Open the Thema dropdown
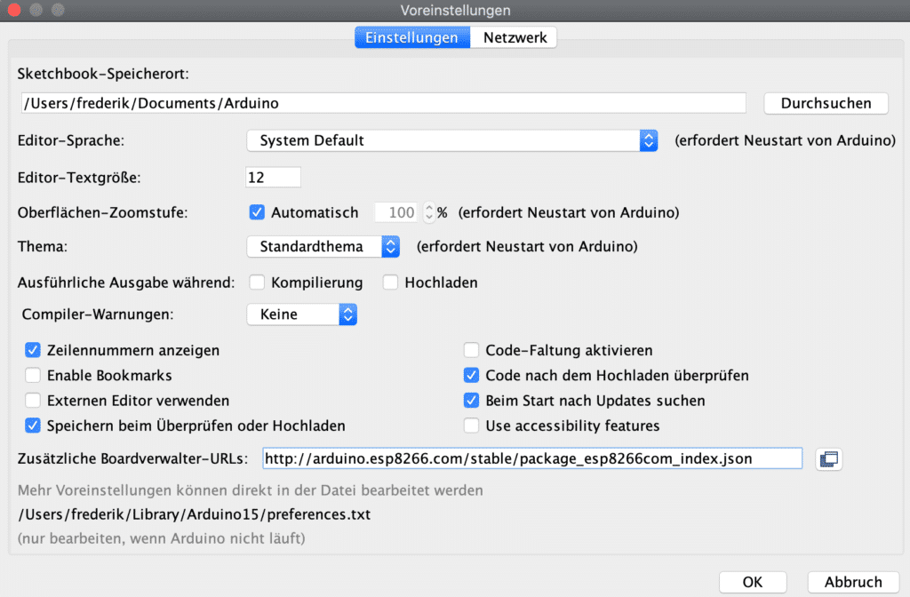 click(x=323, y=247)
